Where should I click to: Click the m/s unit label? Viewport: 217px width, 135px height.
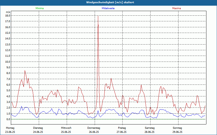point(8,12)
